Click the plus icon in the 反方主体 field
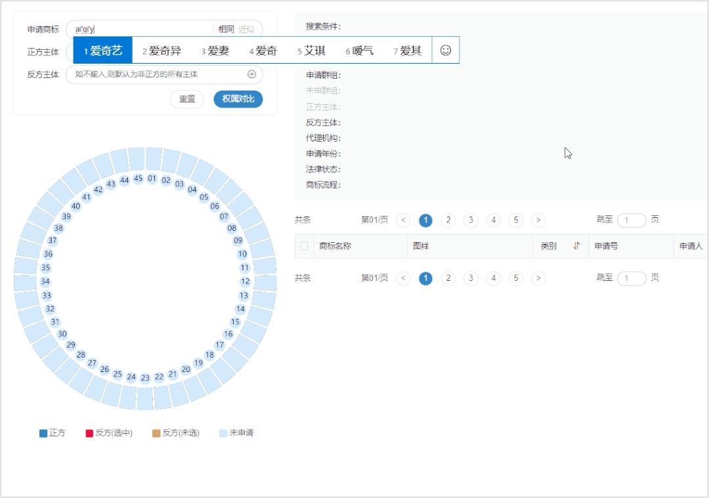The image size is (709, 498). tap(253, 75)
